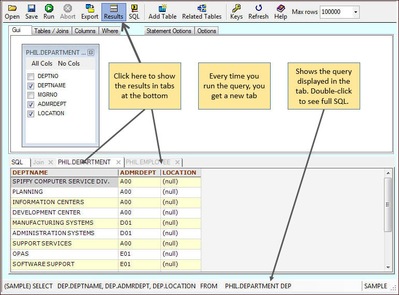Select the SPIFFY COMPUTER SERVICE DIV. cell

point(65,181)
